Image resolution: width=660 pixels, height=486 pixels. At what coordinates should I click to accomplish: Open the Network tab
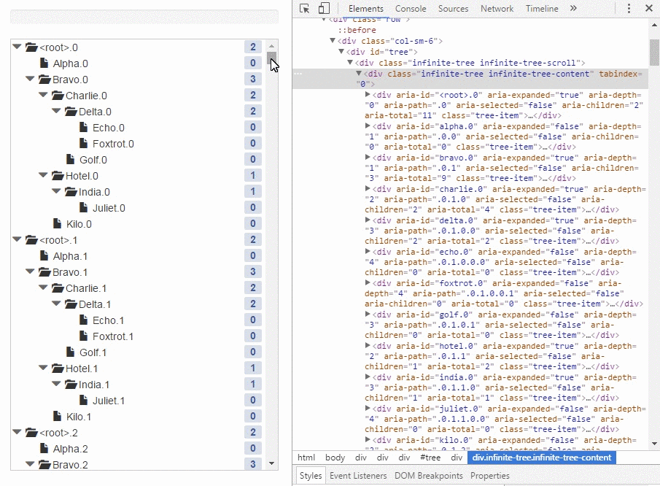coord(497,9)
